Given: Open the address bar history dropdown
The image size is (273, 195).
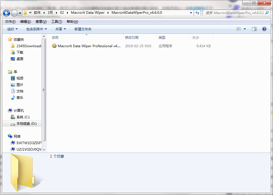Looking at the screenshot, I should pyautogui.click(x=191, y=13).
